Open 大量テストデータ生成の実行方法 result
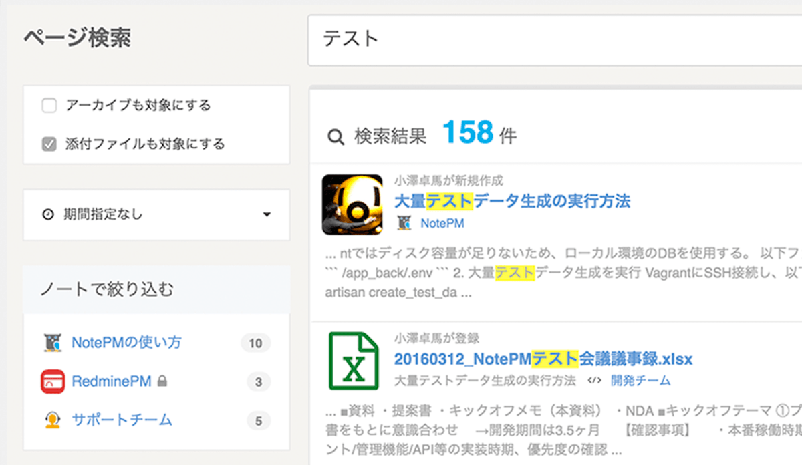This screenshot has width=802, height=465. click(x=512, y=201)
